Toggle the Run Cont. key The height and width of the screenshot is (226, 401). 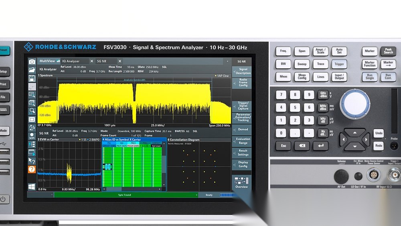[x=388, y=77]
